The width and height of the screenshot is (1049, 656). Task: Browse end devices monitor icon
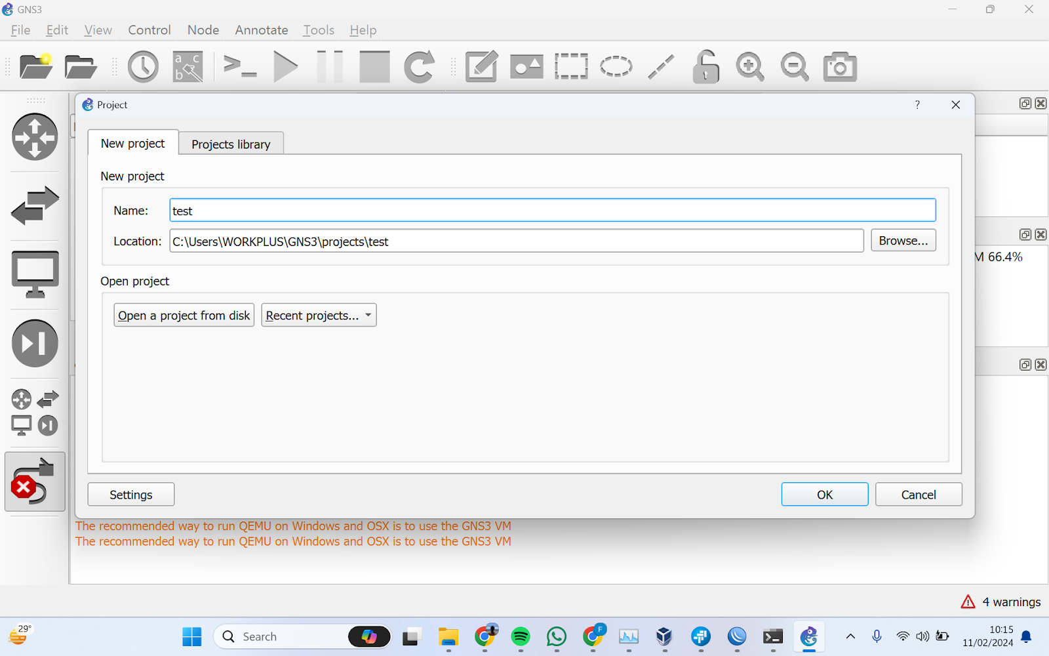tap(35, 274)
